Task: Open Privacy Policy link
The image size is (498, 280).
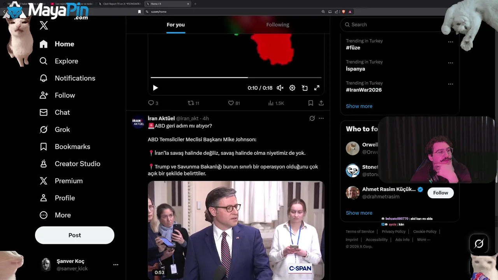Action: [x=394, y=231]
